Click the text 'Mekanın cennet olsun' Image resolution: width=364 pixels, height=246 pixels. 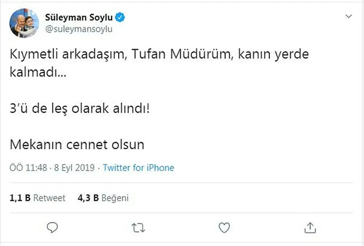[78, 144]
